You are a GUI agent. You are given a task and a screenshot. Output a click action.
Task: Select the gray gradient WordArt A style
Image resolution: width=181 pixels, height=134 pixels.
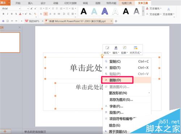click(x=136, y=11)
